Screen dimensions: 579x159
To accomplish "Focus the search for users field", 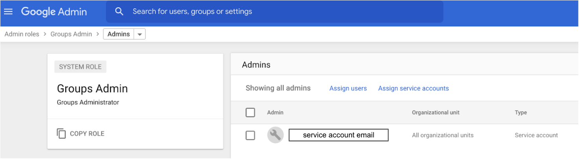I will coord(275,11).
